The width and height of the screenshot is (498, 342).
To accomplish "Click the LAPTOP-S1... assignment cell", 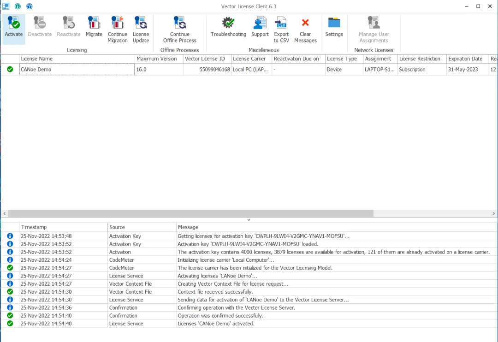I will (x=380, y=69).
